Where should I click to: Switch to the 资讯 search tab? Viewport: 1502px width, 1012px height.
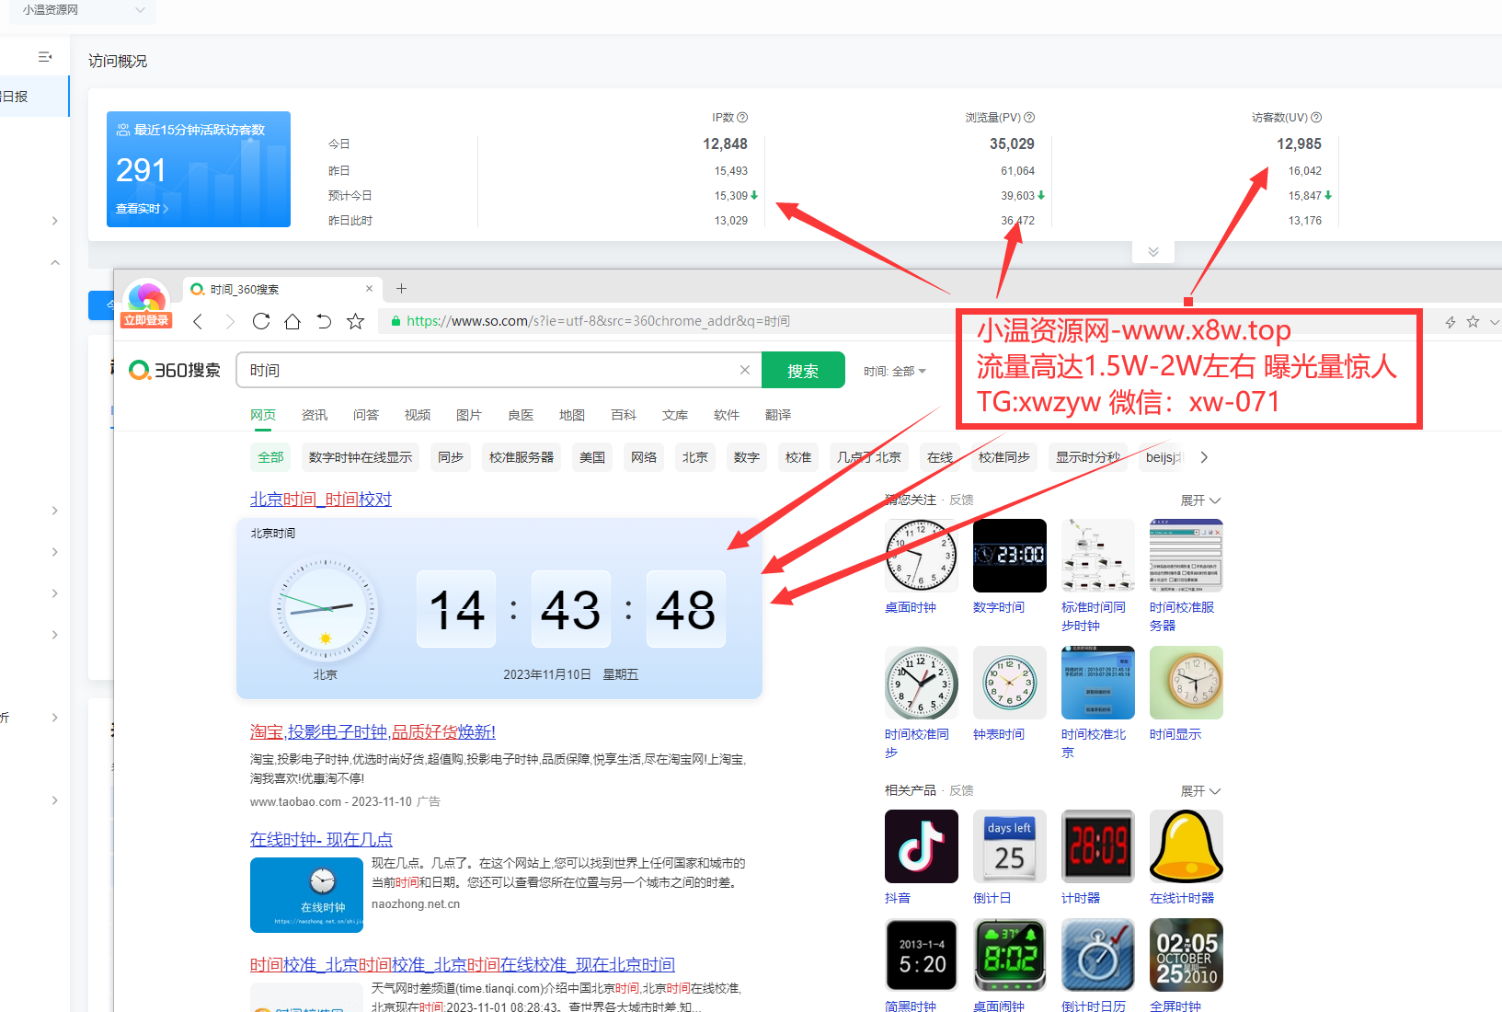pyautogui.click(x=315, y=416)
